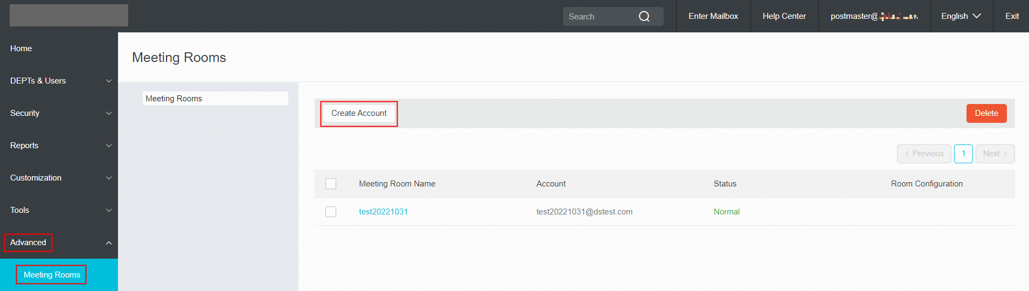Expand the Security menu chevron
The image size is (1029, 291).
pyautogui.click(x=109, y=113)
